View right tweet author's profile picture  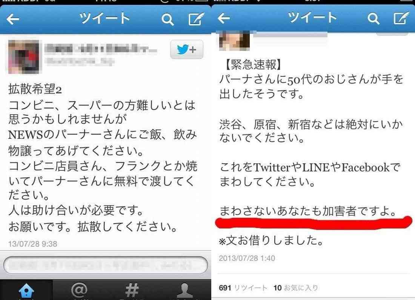click(x=234, y=41)
